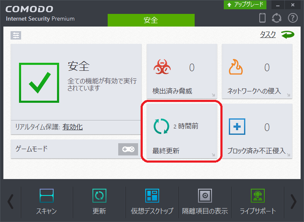
Task: Click the 最終更新 label text
Action: click(166, 151)
